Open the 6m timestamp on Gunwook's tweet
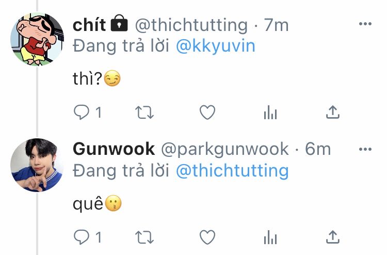Screen dimensions: 387x255 pyautogui.click(x=318, y=149)
